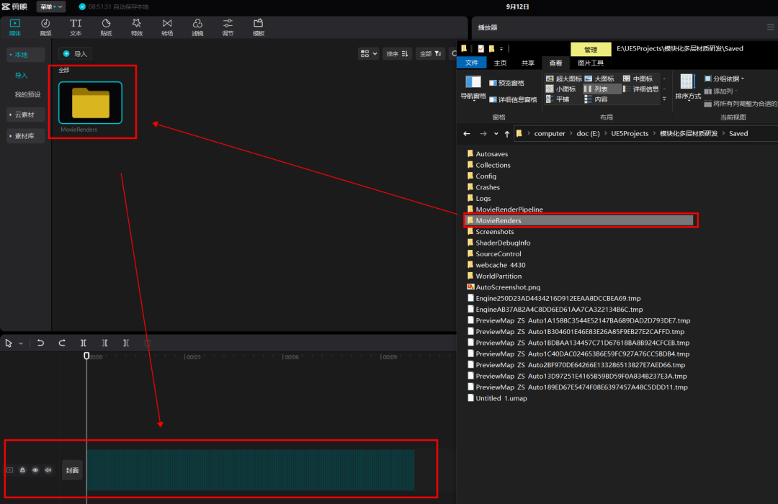The height and width of the screenshot is (504, 778).
Task: Expand the 云素材 sidebar section
Action: (x=26, y=115)
